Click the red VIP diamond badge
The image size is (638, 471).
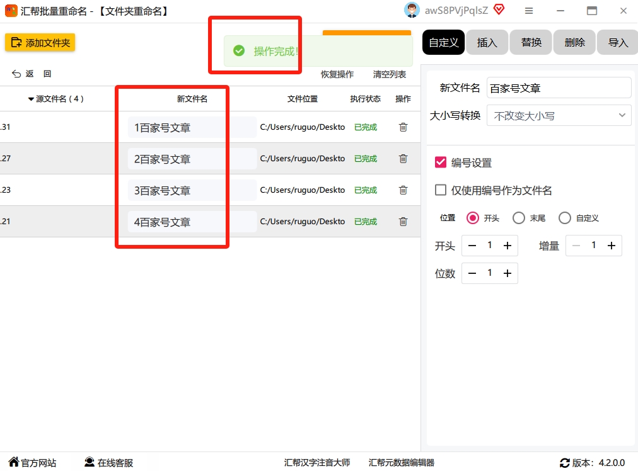click(499, 9)
